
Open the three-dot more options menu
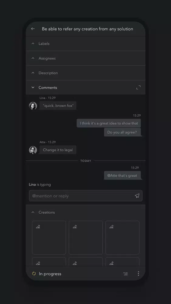point(138,274)
